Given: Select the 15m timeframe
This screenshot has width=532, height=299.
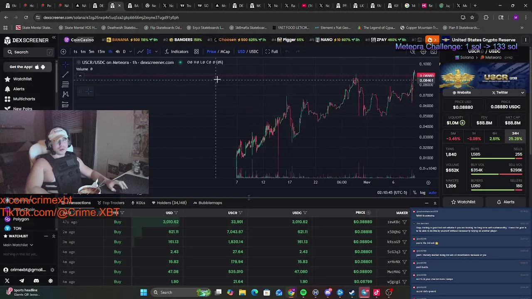Looking at the screenshot, I should [x=101, y=51].
